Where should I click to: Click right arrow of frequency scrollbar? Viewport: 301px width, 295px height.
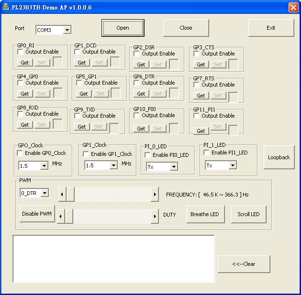(155, 194)
